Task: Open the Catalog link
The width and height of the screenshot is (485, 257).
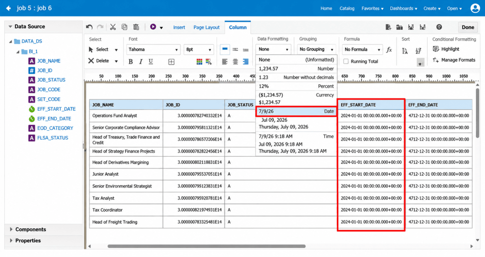Action: point(347,9)
